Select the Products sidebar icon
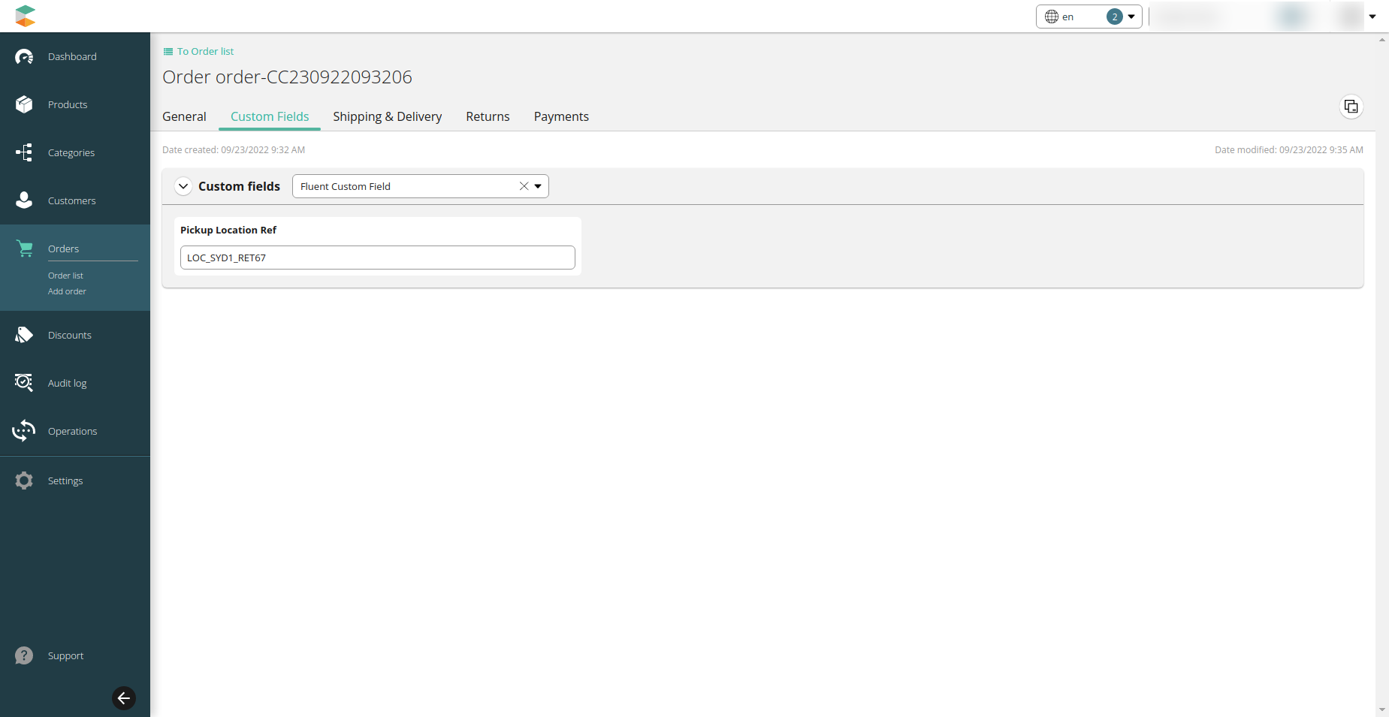 tap(24, 104)
